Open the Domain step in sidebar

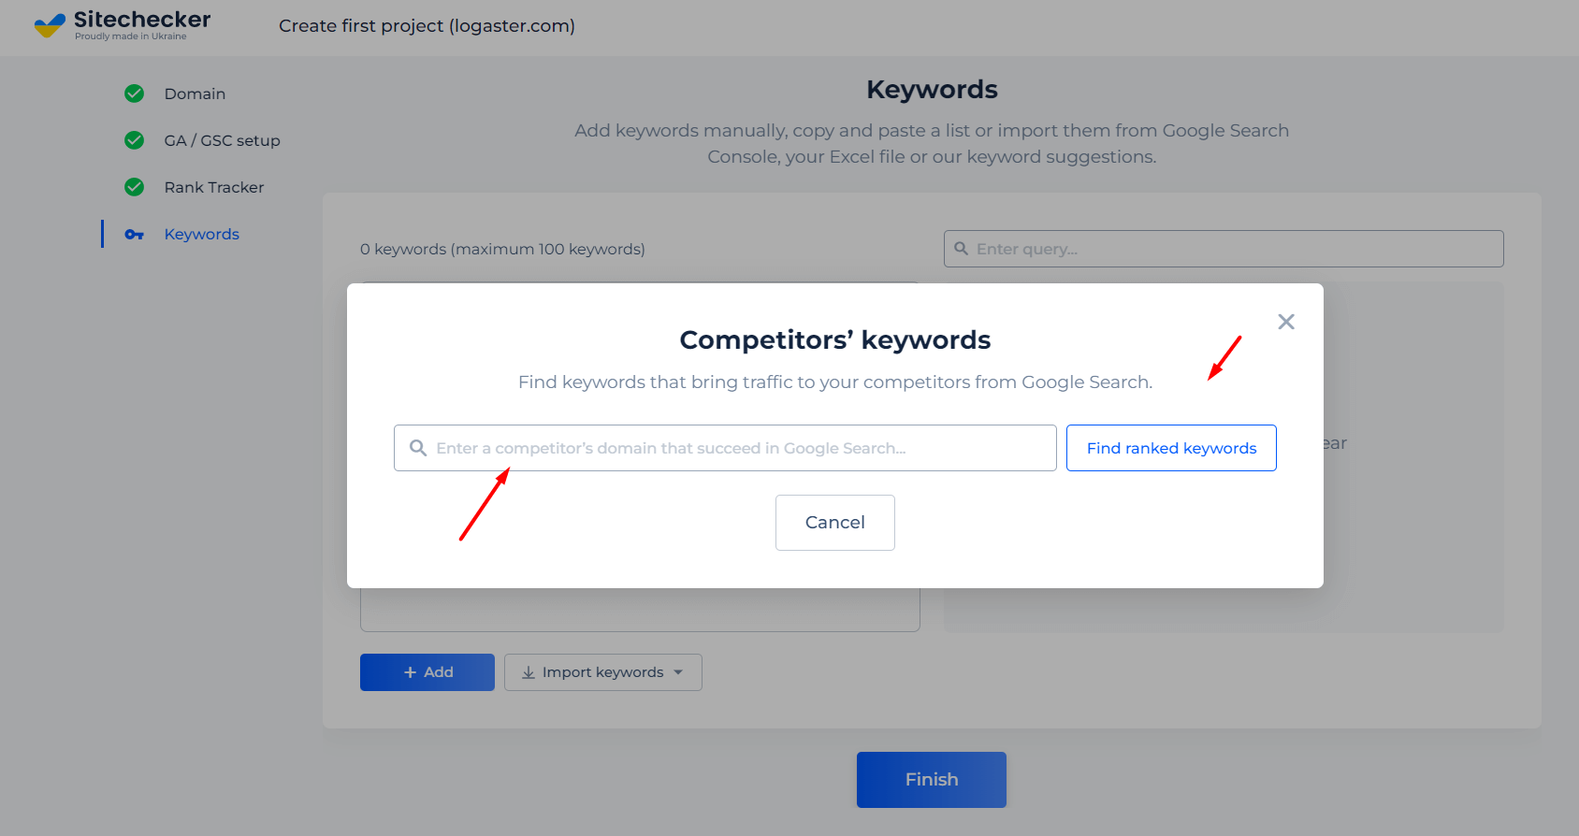195,94
